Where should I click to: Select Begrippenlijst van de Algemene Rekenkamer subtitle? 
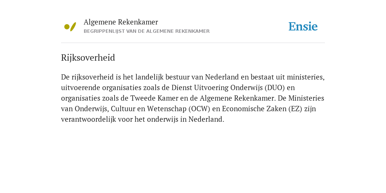[x=147, y=31]
